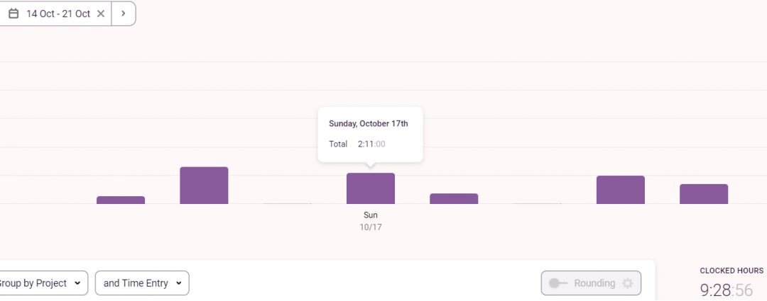Click the Thursday October 14th bar
The width and height of the screenshot is (767, 301).
pyautogui.click(x=121, y=200)
